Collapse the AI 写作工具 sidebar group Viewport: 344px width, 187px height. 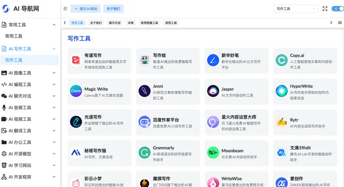29,49
